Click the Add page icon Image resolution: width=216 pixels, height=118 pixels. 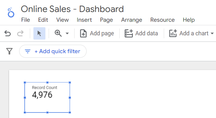coord(83,33)
